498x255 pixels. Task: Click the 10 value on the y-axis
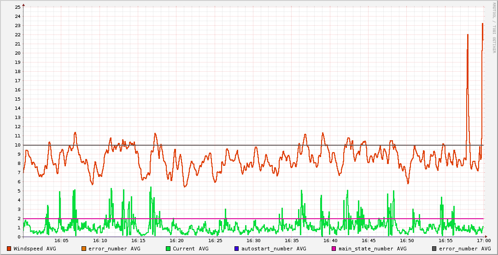(18, 145)
